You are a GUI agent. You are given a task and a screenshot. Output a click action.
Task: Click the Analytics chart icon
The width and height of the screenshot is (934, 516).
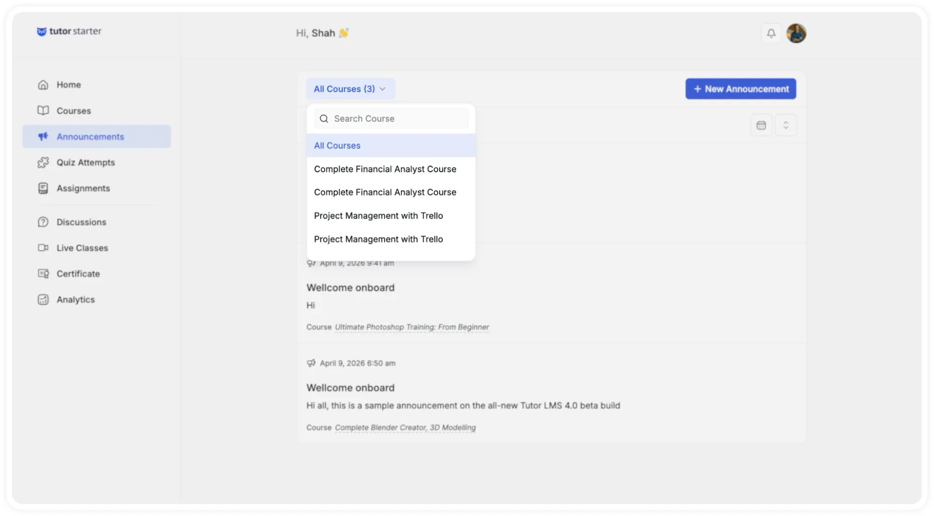(x=43, y=300)
